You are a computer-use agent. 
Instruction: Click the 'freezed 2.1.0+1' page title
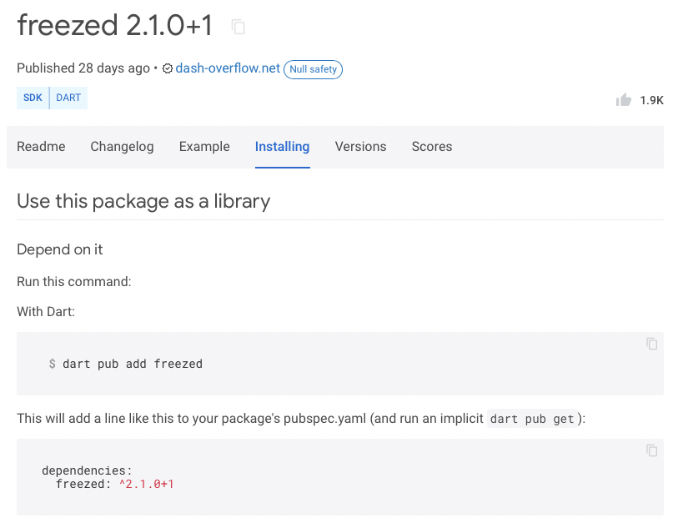click(115, 25)
